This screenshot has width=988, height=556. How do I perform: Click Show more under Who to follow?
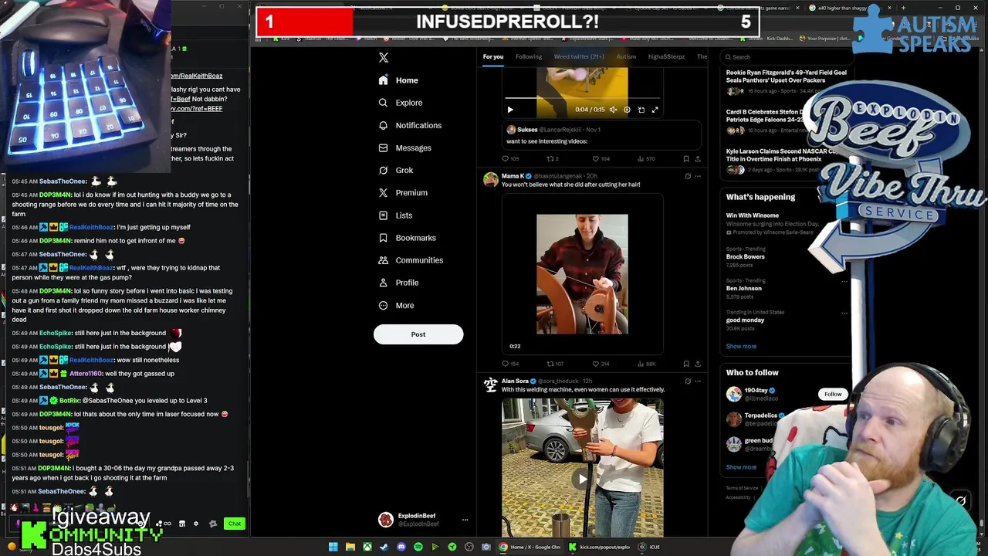click(x=741, y=467)
